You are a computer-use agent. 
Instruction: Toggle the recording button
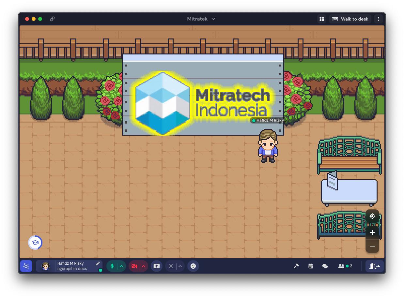coord(171,266)
